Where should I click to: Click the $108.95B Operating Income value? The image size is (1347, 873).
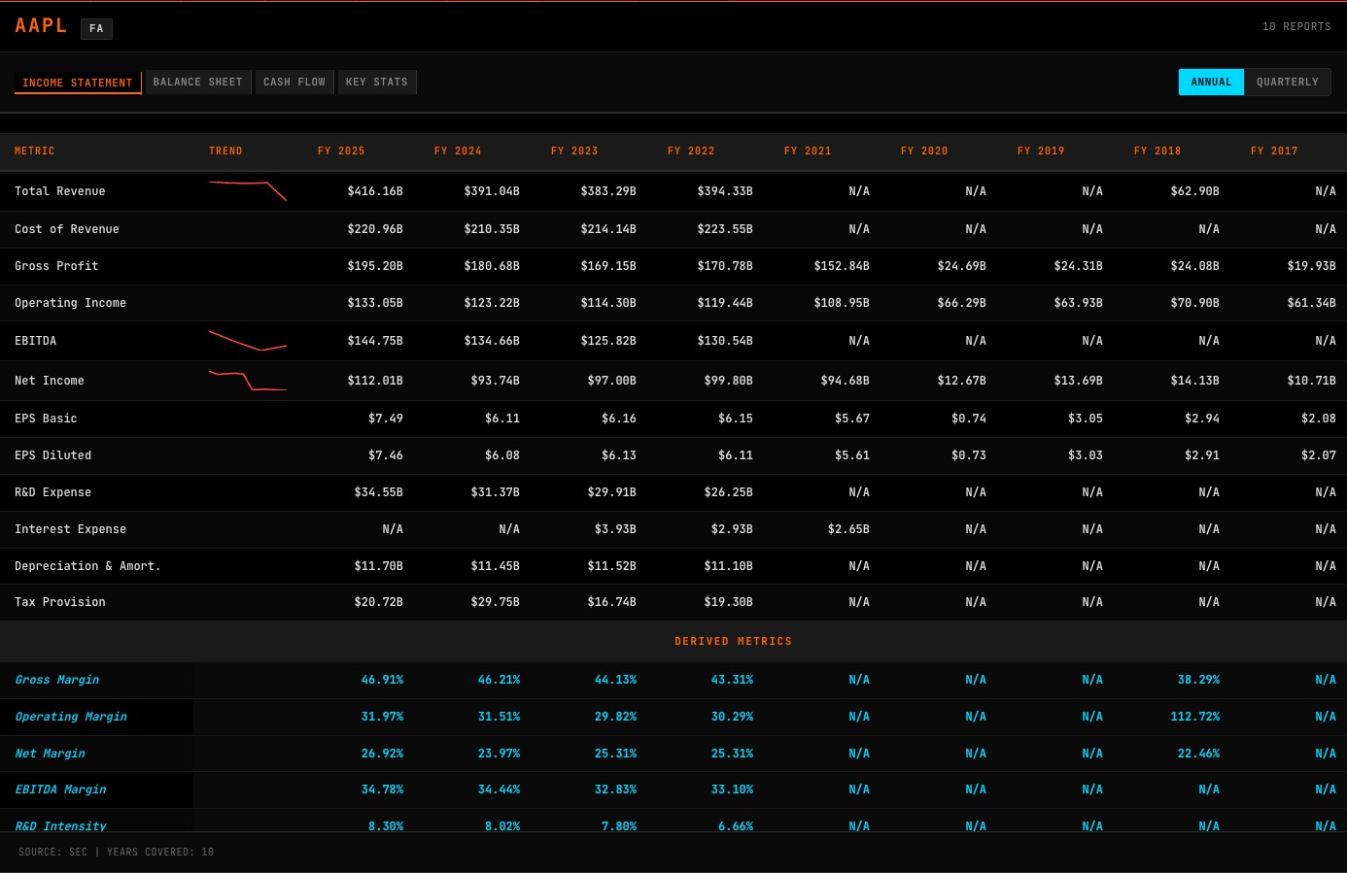(842, 303)
